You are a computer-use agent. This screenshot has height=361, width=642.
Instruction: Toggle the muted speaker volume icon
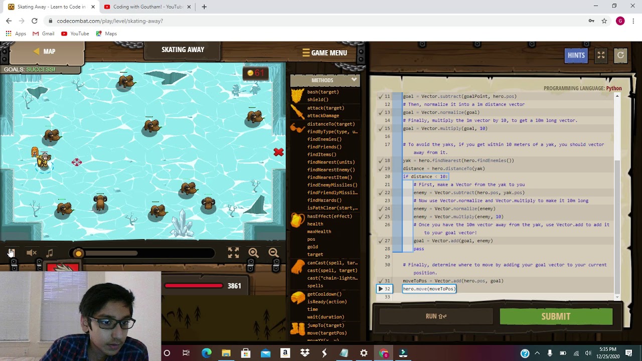pos(31,253)
